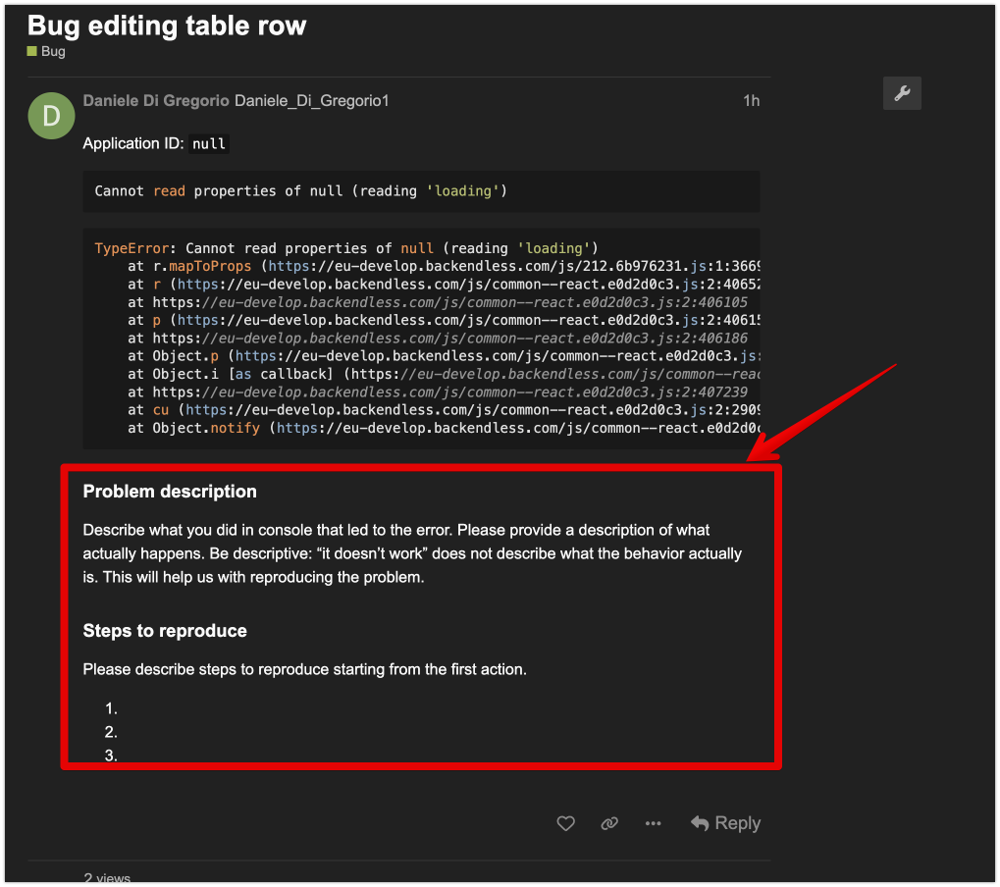Open the green D user avatar
The height and width of the screenshot is (887, 1000).
(x=51, y=116)
